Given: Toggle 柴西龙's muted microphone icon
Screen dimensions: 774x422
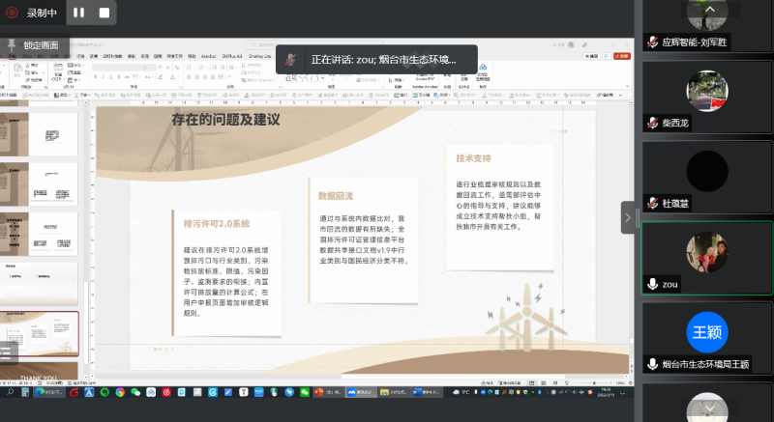Looking at the screenshot, I should [x=652, y=123].
